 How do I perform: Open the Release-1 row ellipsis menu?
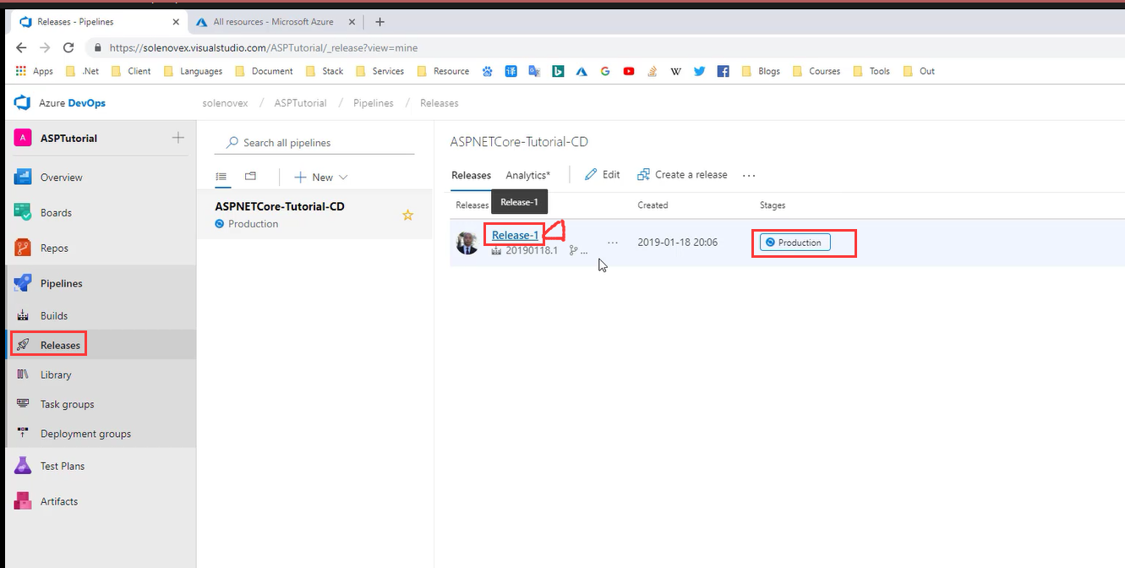[x=613, y=243]
